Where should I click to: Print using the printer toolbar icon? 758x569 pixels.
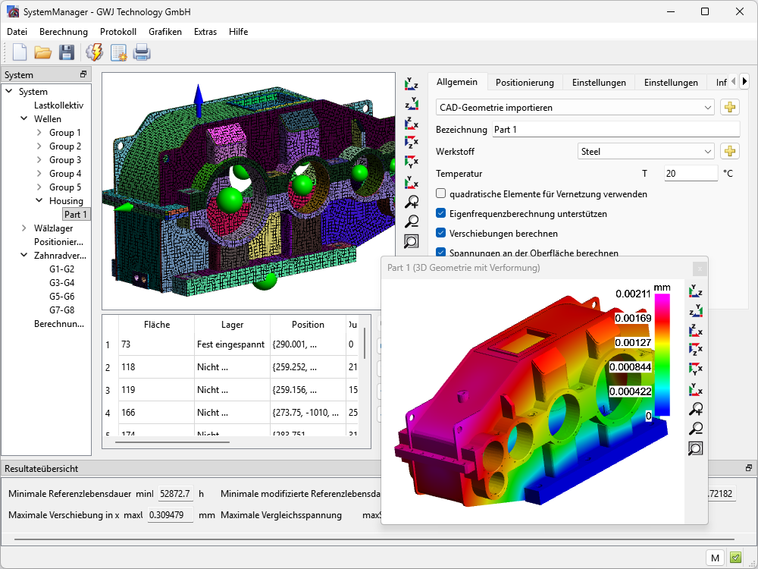142,52
